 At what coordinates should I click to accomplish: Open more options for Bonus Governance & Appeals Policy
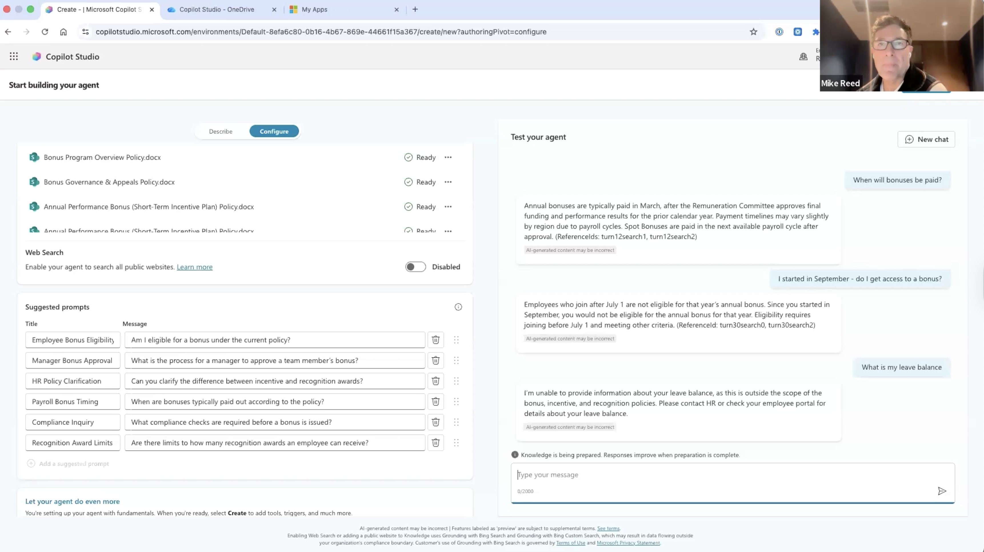pyautogui.click(x=448, y=182)
